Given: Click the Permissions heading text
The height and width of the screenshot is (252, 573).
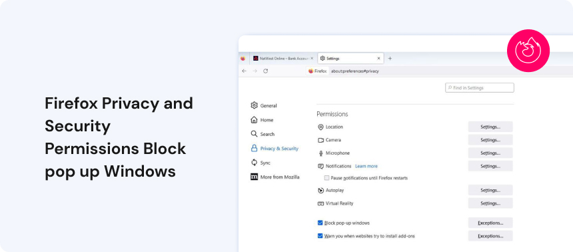Looking at the screenshot, I should (x=332, y=114).
